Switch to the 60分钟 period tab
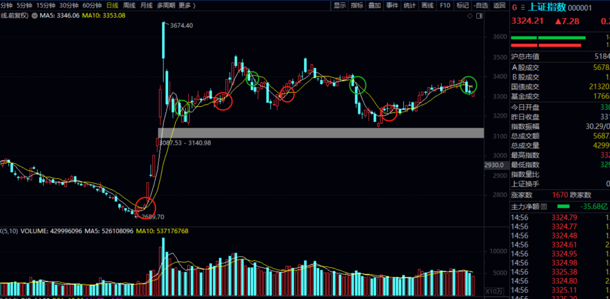The image size is (610, 299). (92, 6)
